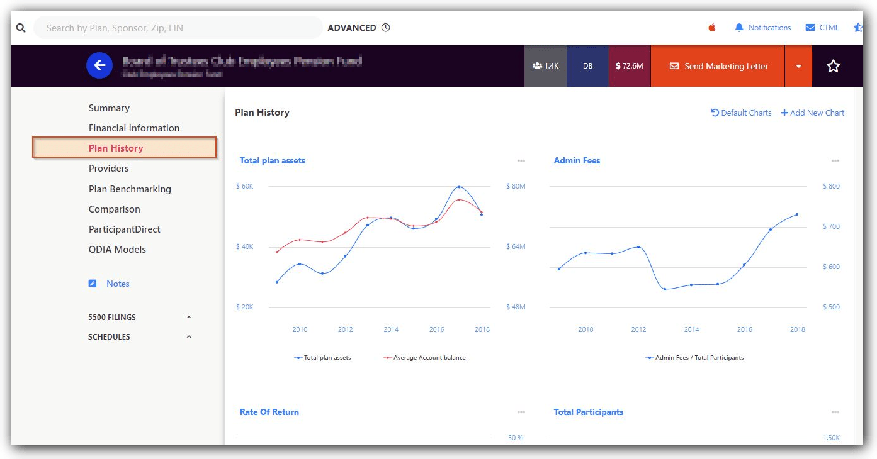Click the search magnifier icon
The image size is (877, 459).
click(x=21, y=28)
